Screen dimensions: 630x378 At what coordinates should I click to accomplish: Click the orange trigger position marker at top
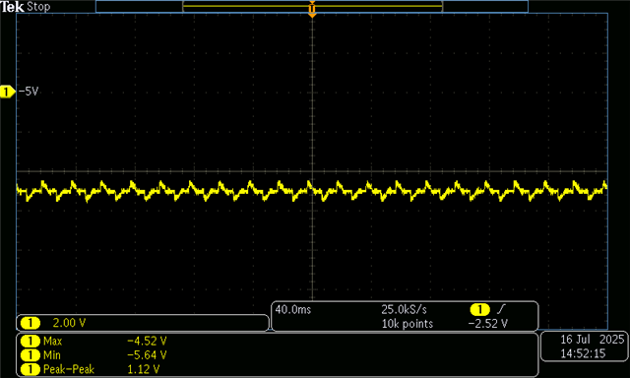pos(312,10)
